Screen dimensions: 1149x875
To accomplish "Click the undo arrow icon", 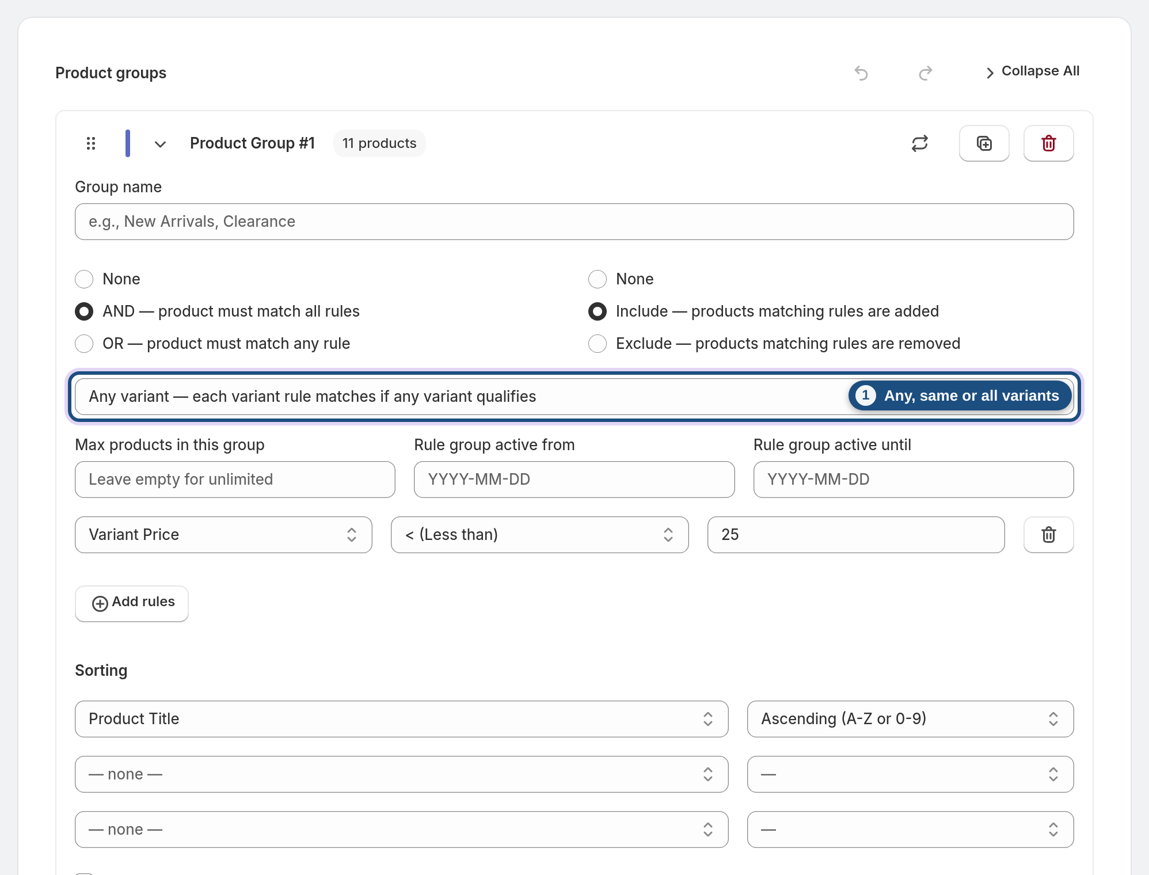I will 861,73.
